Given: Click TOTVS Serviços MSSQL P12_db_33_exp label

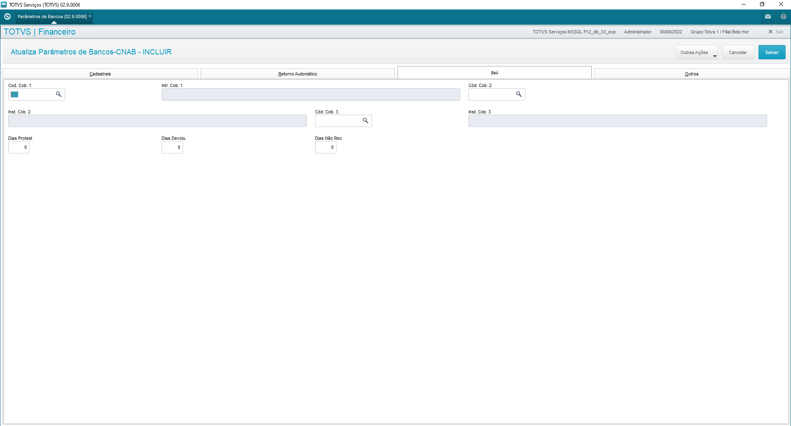Looking at the screenshot, I should [x=574, y=32].
